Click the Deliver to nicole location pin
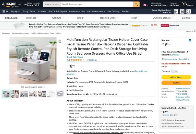This screenshot has height=134, width=196. tap(26, 5)
